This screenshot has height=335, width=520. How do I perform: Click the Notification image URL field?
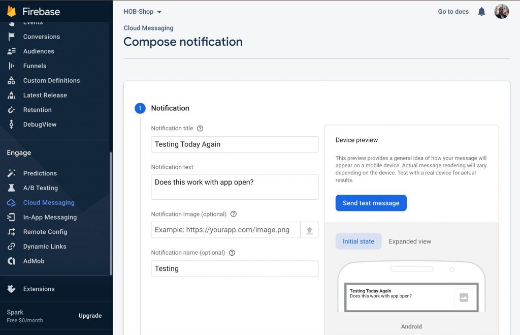225,230
